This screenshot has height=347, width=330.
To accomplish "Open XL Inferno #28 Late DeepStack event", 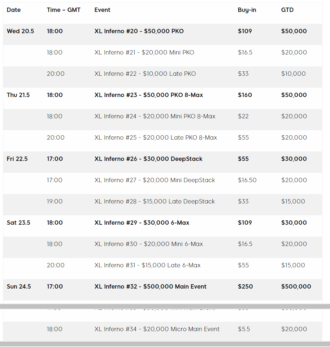I will click(155, 202).
